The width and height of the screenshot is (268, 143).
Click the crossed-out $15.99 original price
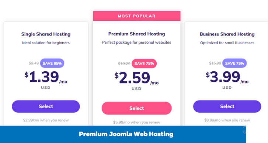point(215,63)
